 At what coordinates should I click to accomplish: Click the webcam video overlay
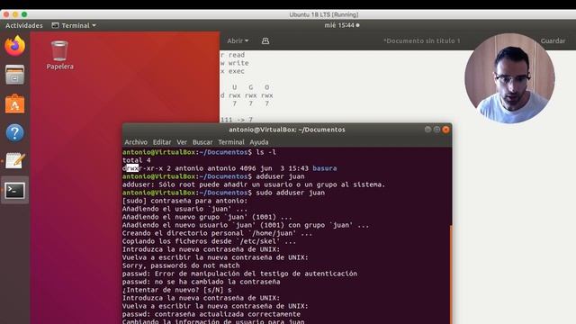tap(509, 78)
